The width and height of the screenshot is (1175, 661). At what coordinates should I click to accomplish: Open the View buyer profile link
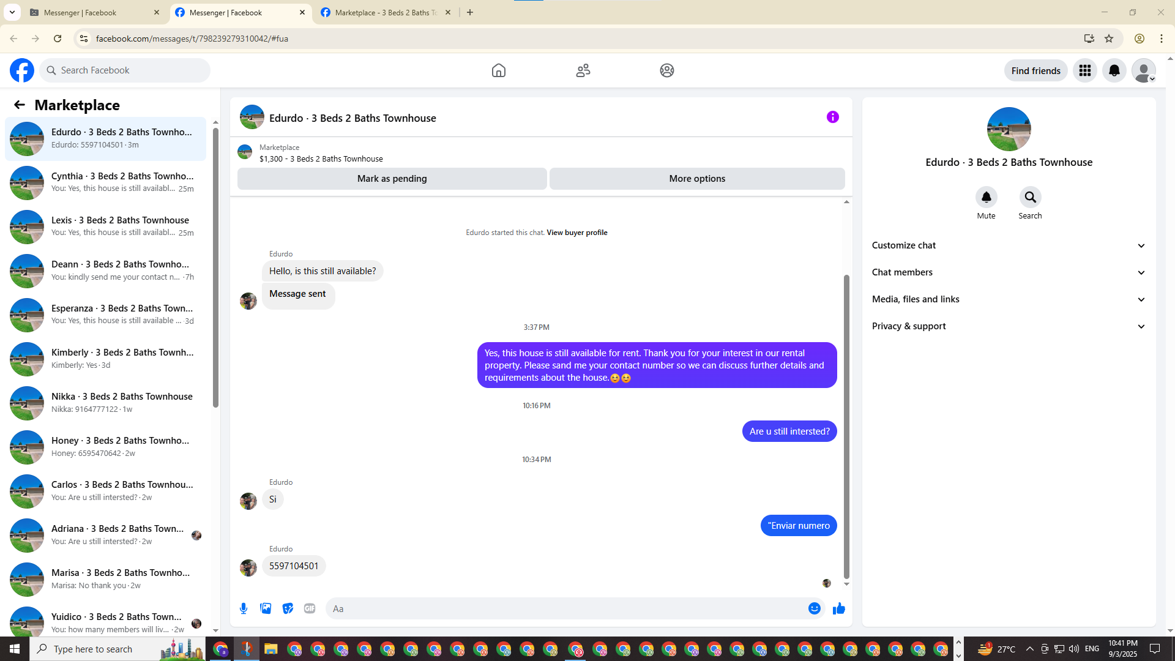point(577,233)
